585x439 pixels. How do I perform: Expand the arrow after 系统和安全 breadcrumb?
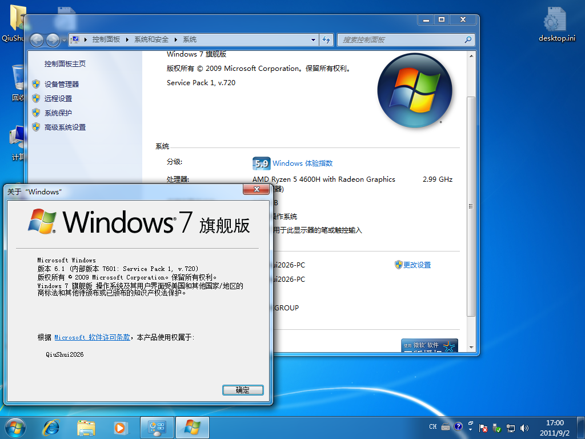(x=176, y=39)
